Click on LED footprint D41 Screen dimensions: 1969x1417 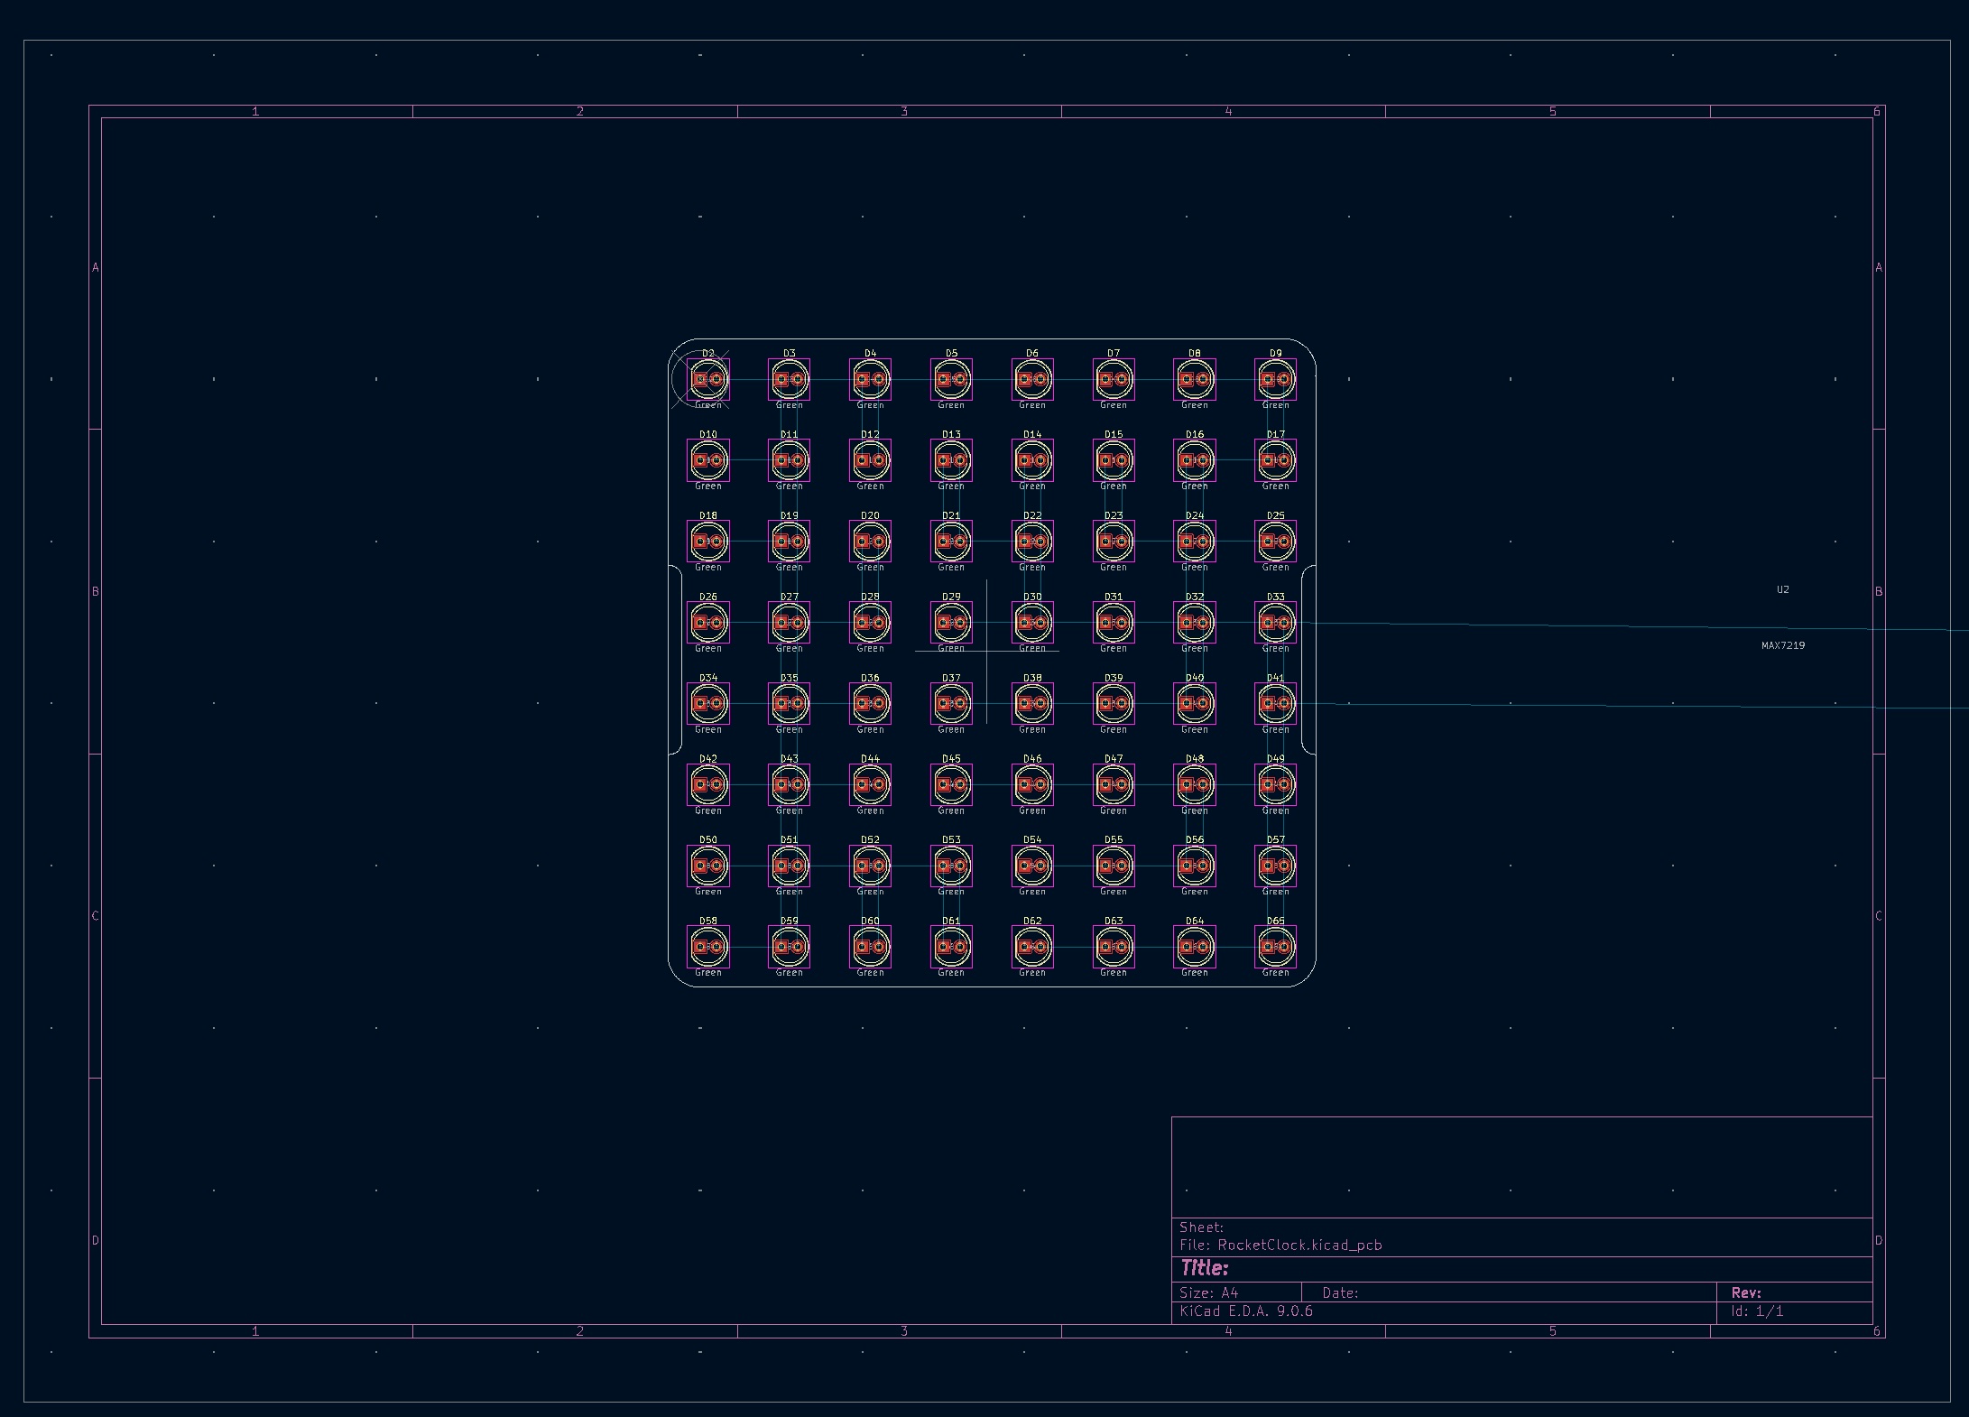click(1275, 704)
